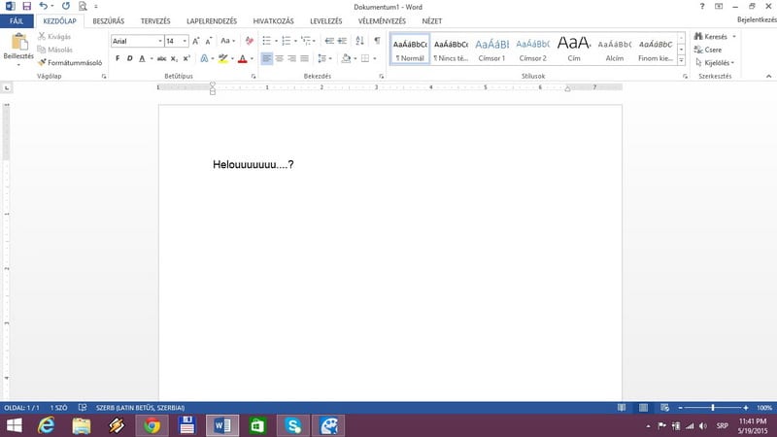Screen dimensions: 777x437
Task: Sort paragraphs with the A-Z sort icon
Action: (x=360, y=41)
